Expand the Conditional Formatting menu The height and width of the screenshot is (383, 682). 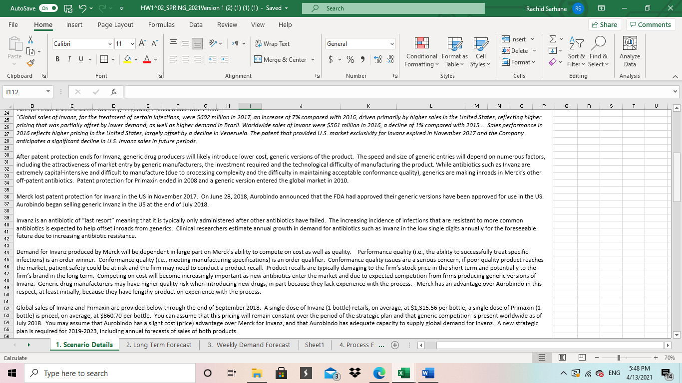point(421,52)
